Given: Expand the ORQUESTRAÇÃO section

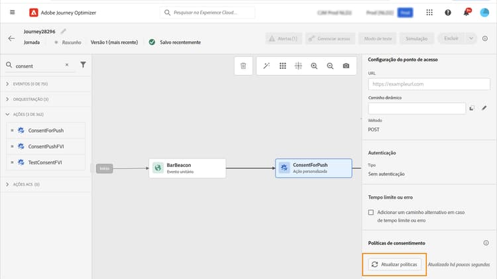Looking at the screenshot, I should (x=7, y=99).
